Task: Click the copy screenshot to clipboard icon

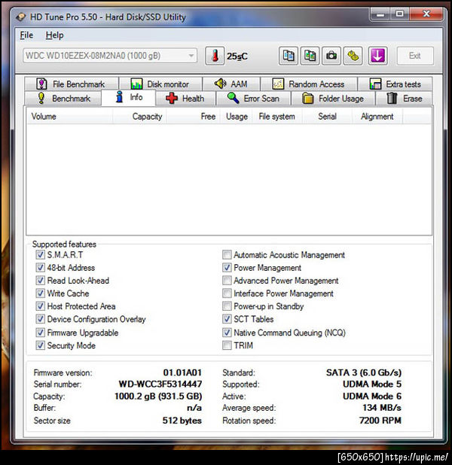Action: 310,56
